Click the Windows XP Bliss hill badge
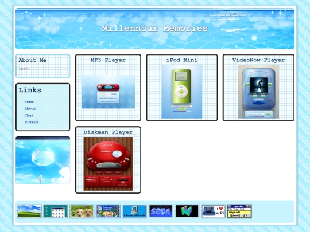Viewport: 310px width, 232px height. pyautogui.click(x=29, y=211)
